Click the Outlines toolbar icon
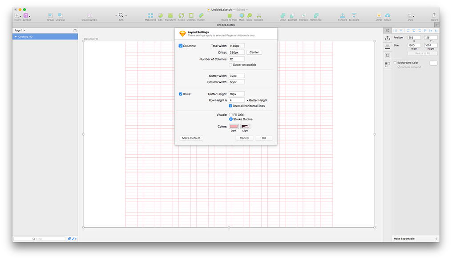Image resolution: width=452 pixels, height=260 pixels. (x=191, y=15)
